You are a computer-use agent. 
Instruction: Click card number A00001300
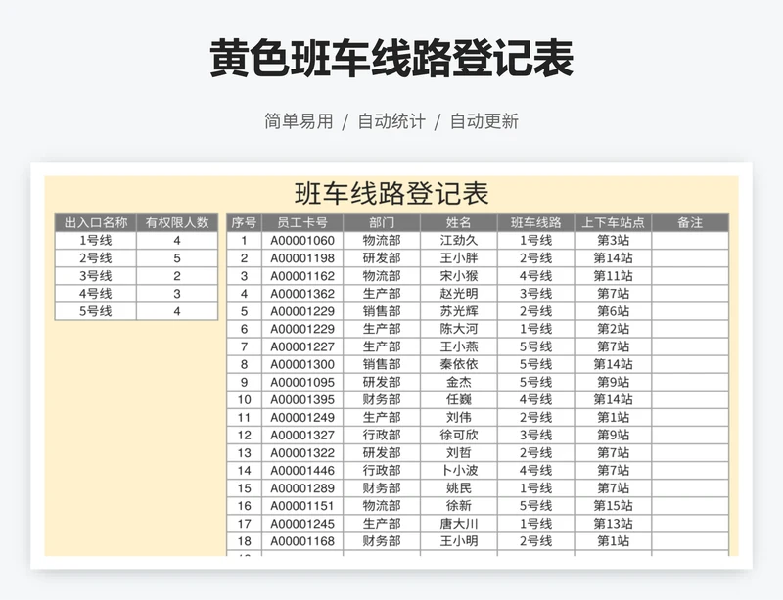point(302,364)
